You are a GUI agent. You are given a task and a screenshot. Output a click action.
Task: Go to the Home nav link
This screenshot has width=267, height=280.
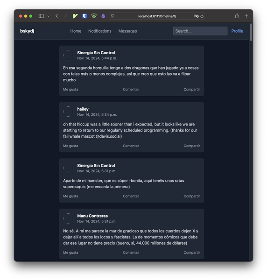76,31
